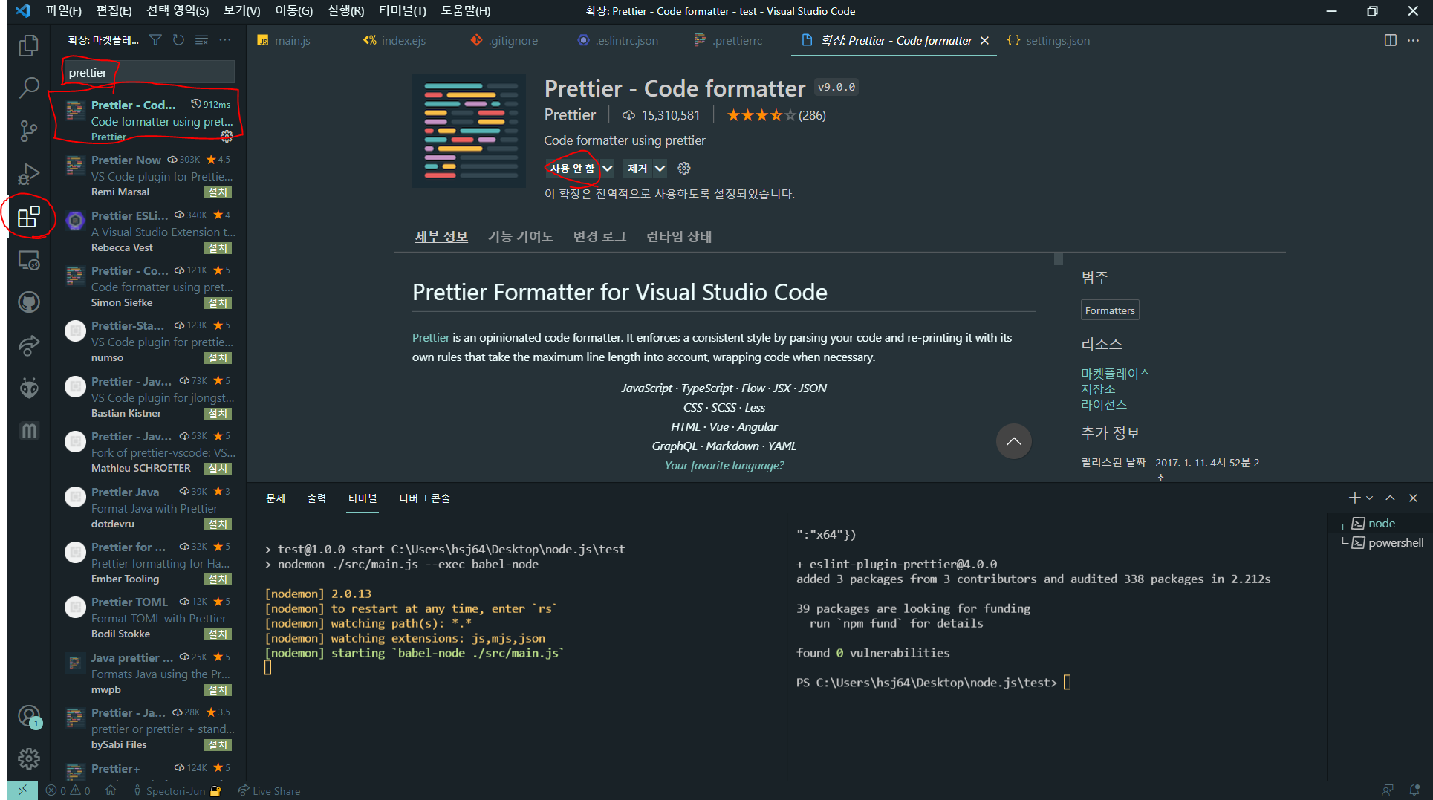Maximize the terminal panel size

(1390, 498)
